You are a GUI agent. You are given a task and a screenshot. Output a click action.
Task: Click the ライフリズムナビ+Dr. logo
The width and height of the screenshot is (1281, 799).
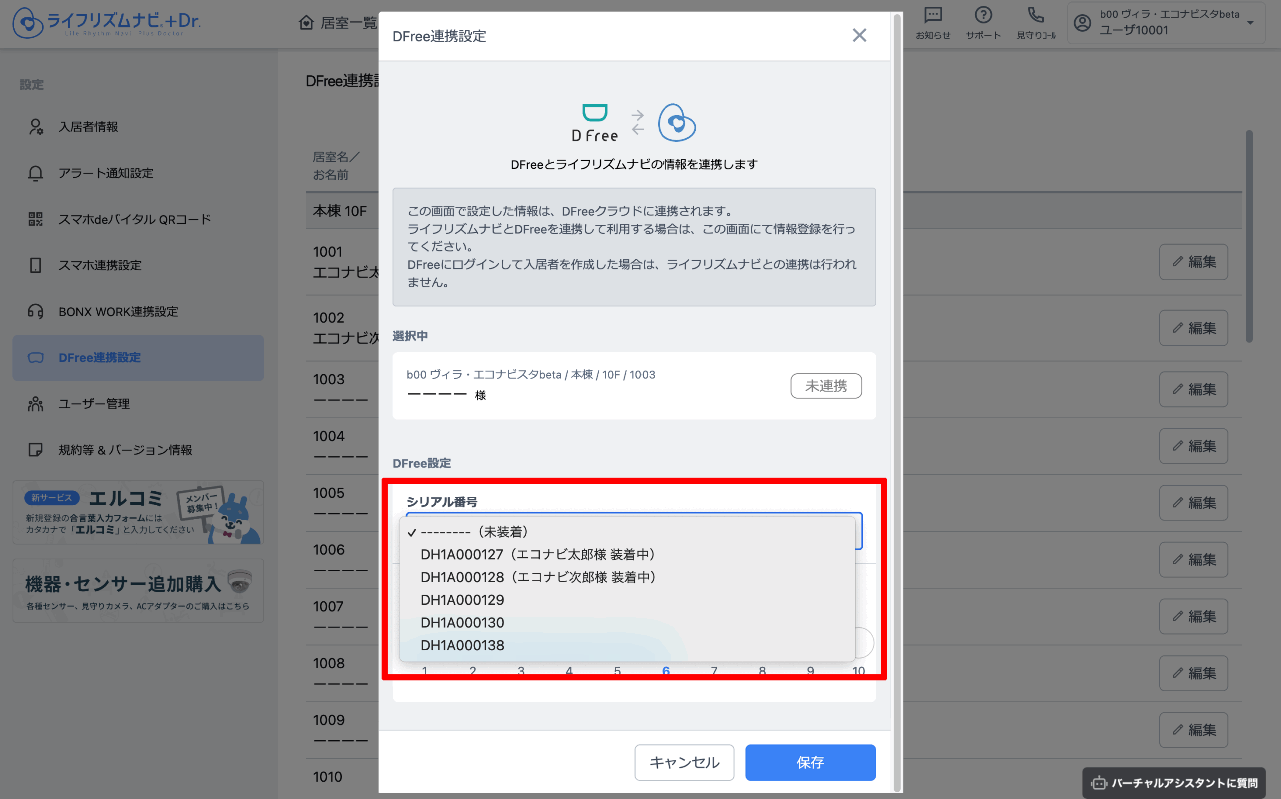pos(106,23)
